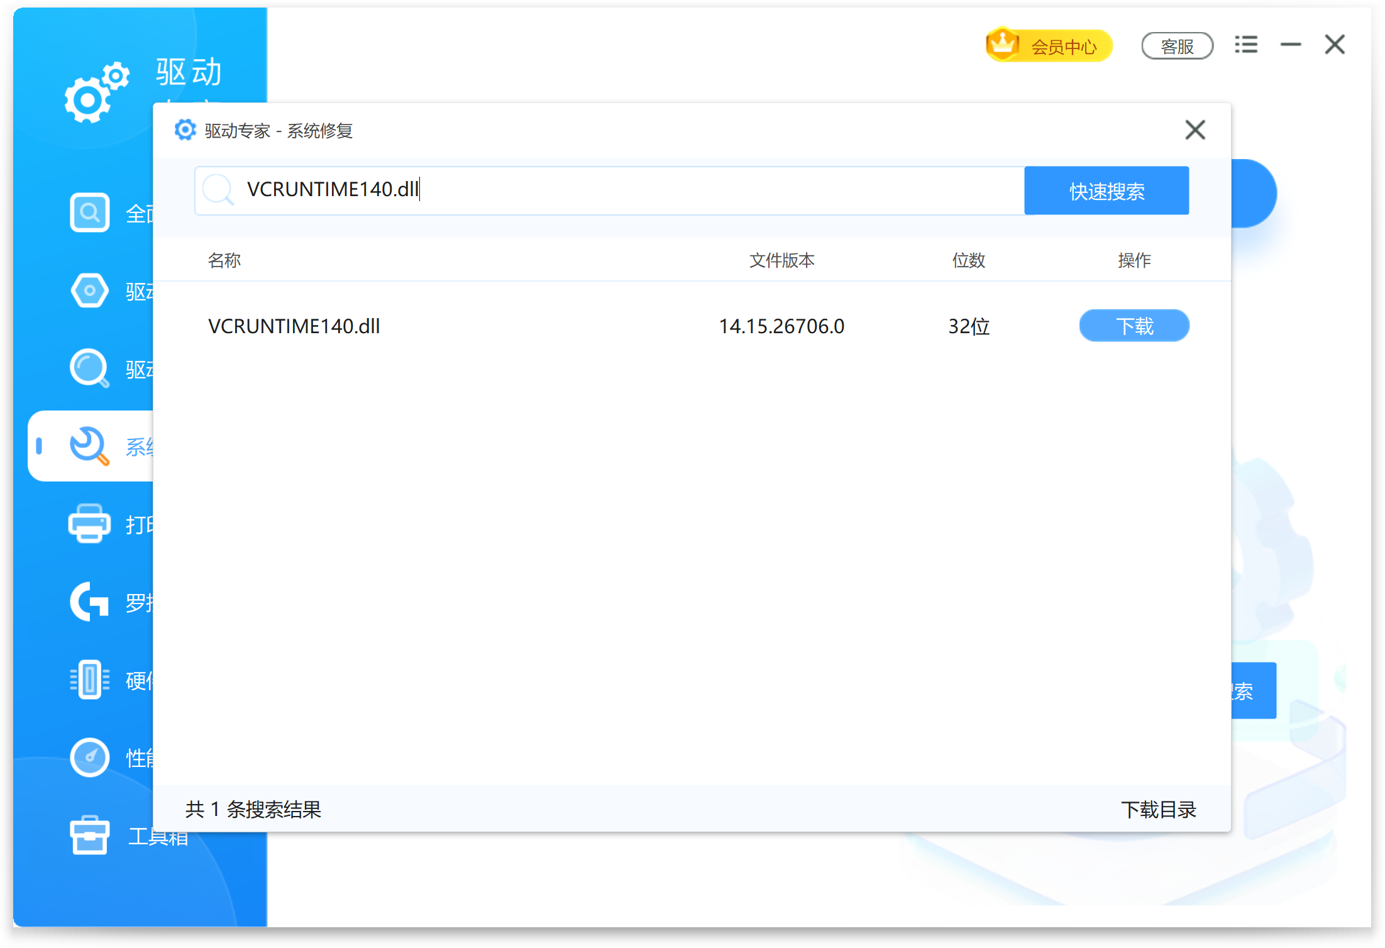Screen dimensions: 1385x948
Task: Select the full scan sidebar icon
Action: pos(89,212)
